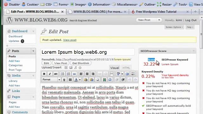Screen dimensions: 203x114
Task: Switch to Free Wordpress Video Tutorial tab
Action: tap(160, 12)
